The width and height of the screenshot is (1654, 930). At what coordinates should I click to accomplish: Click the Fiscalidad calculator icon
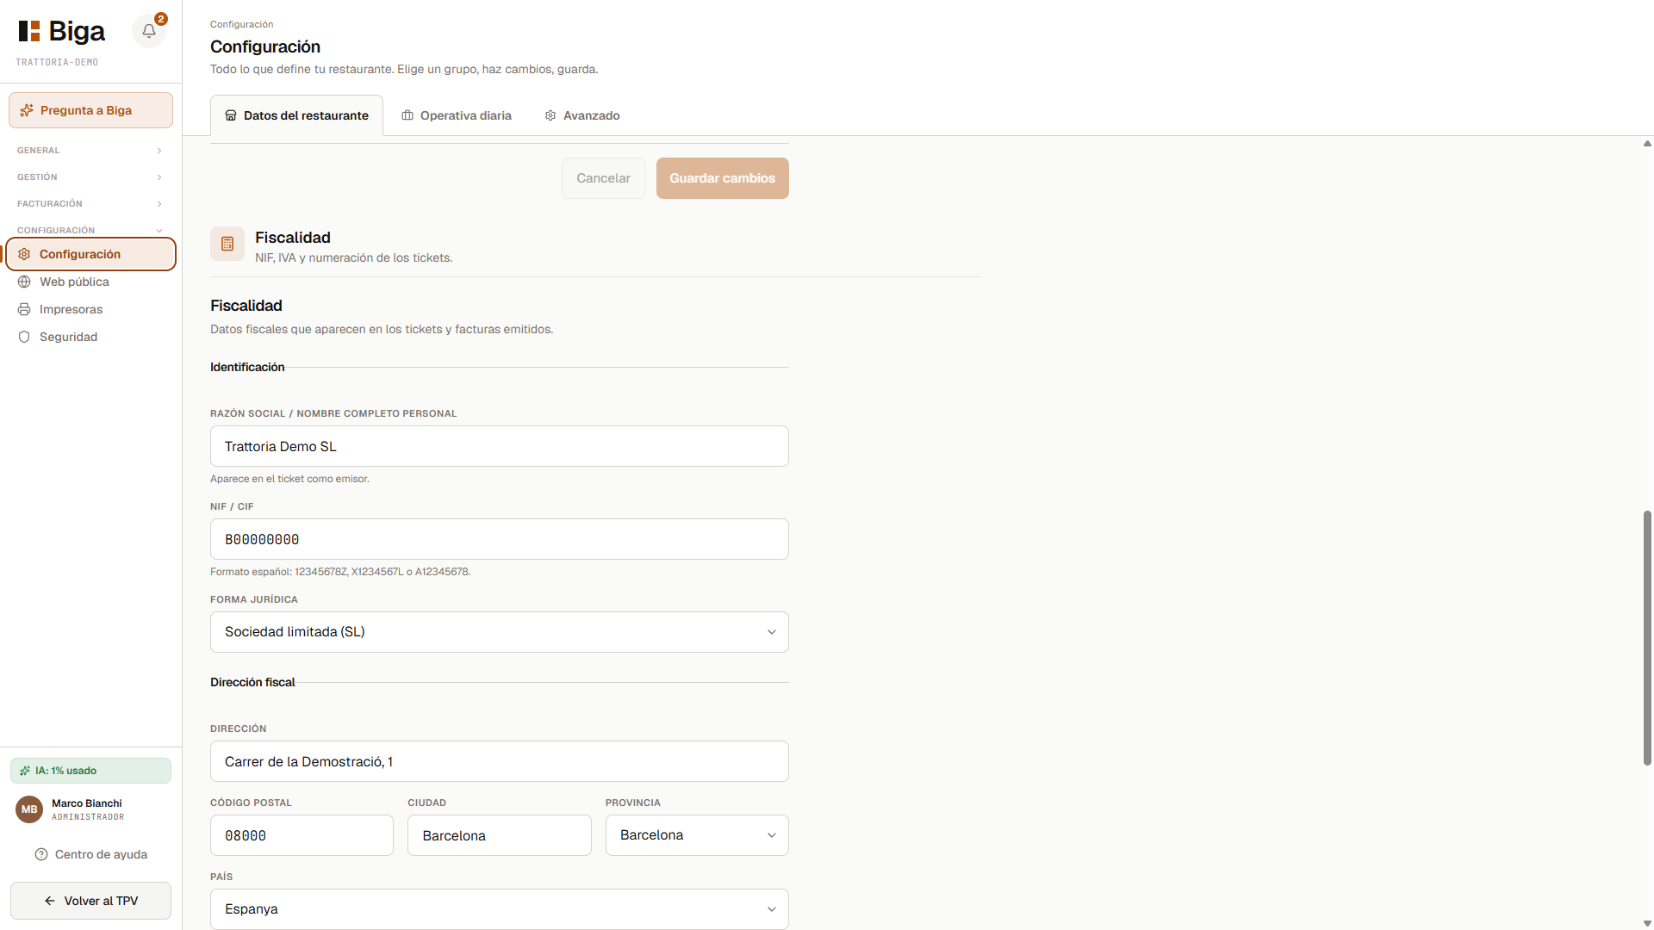pos(227,244)
